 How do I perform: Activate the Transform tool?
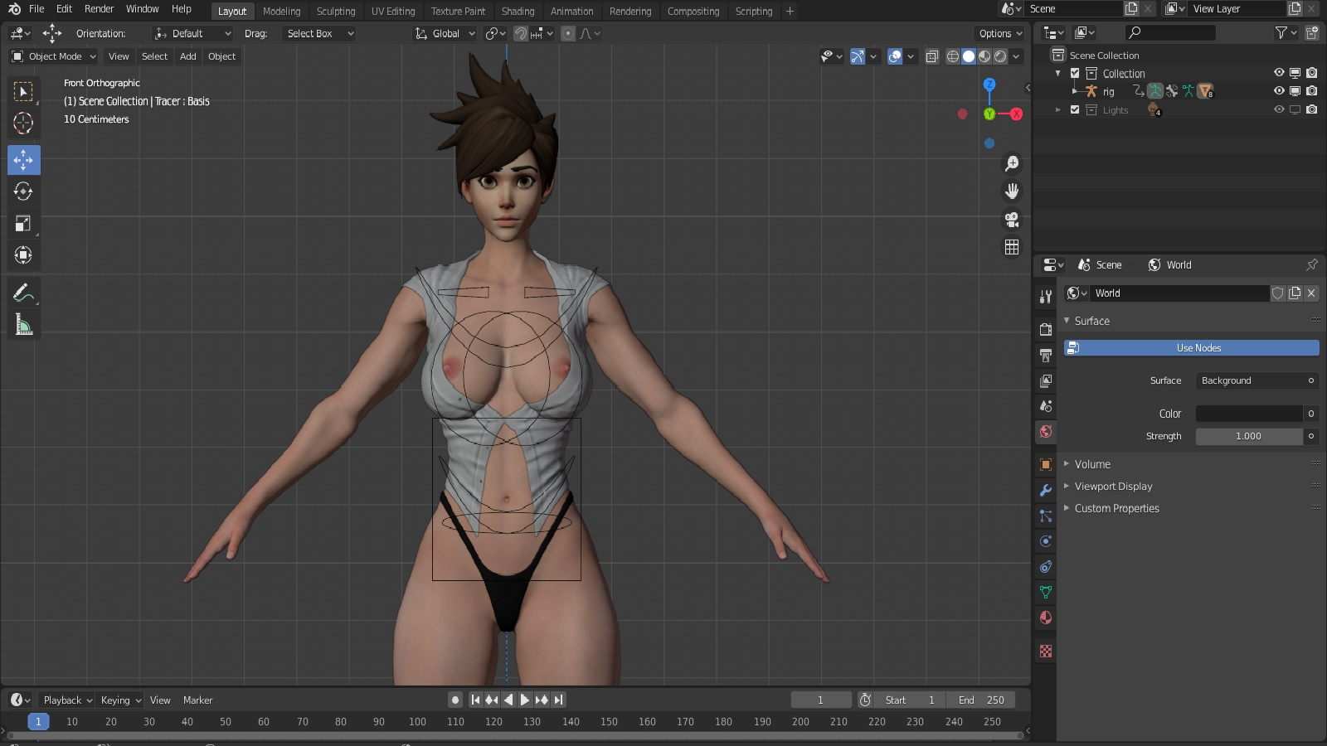pyautogui.click(x=23, y=254)
